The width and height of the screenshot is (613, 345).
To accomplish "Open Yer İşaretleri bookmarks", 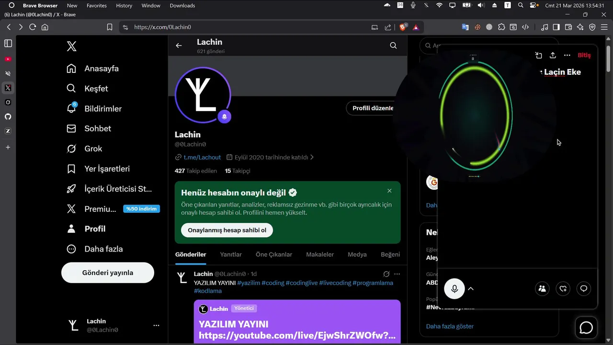I will point(99,169).
